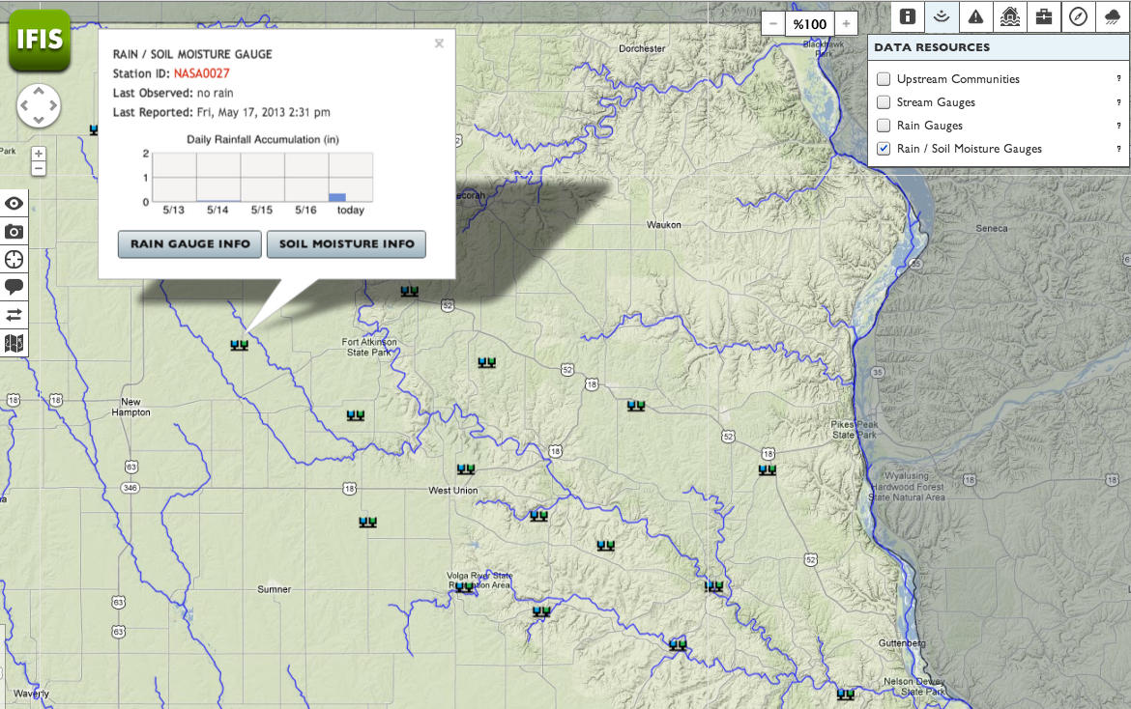The width and height of the screenshot is (1131, 709).
Task: Click the compass icon in the toolbar
Action: coord(1077,16)
